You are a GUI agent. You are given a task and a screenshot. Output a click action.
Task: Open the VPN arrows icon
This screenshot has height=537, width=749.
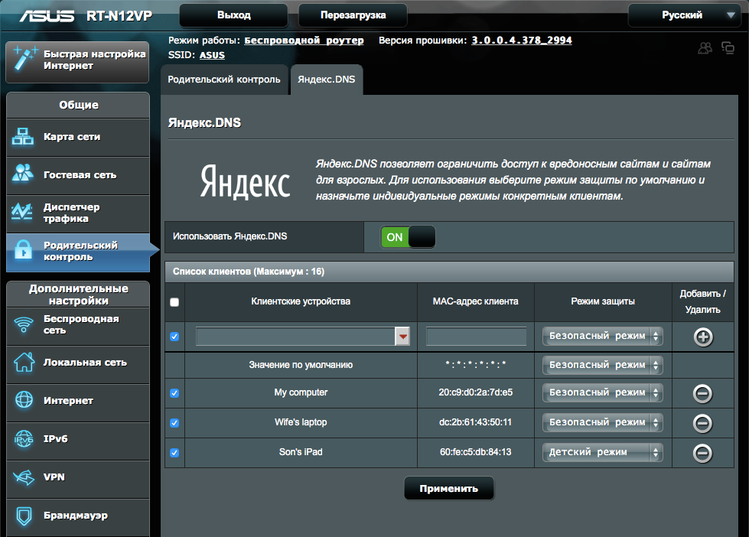click(24, 477)
